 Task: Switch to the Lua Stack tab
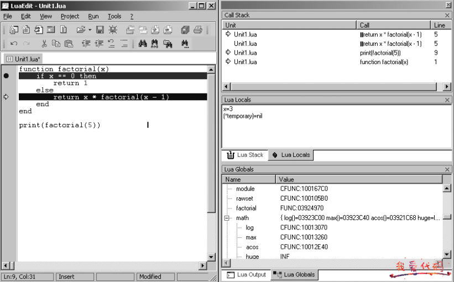coord(245,155)
